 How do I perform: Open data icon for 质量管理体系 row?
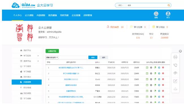(x=155, y=91)
